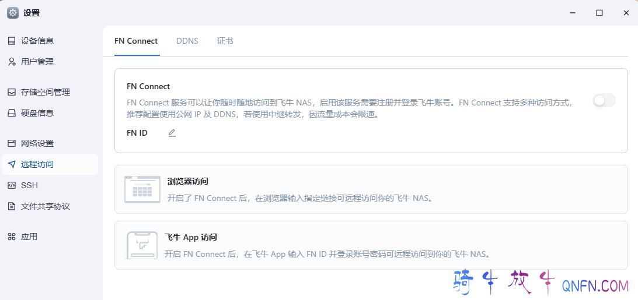The image size is (638, 300).
Task: Click the 应用 apps grid icon
Action: 12,237
